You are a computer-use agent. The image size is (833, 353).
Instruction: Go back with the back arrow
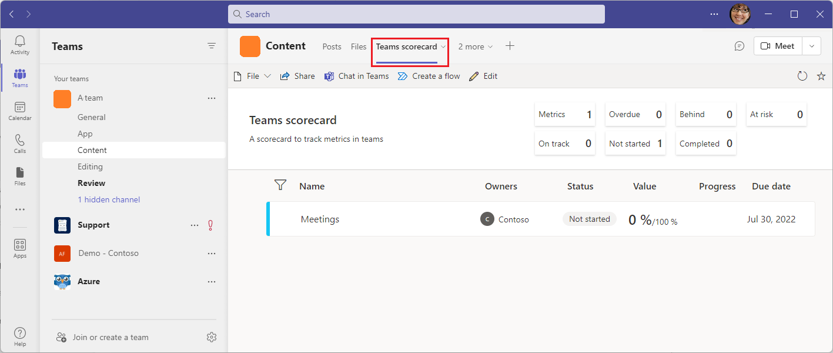pyautogui.click(x=12, y=14)
